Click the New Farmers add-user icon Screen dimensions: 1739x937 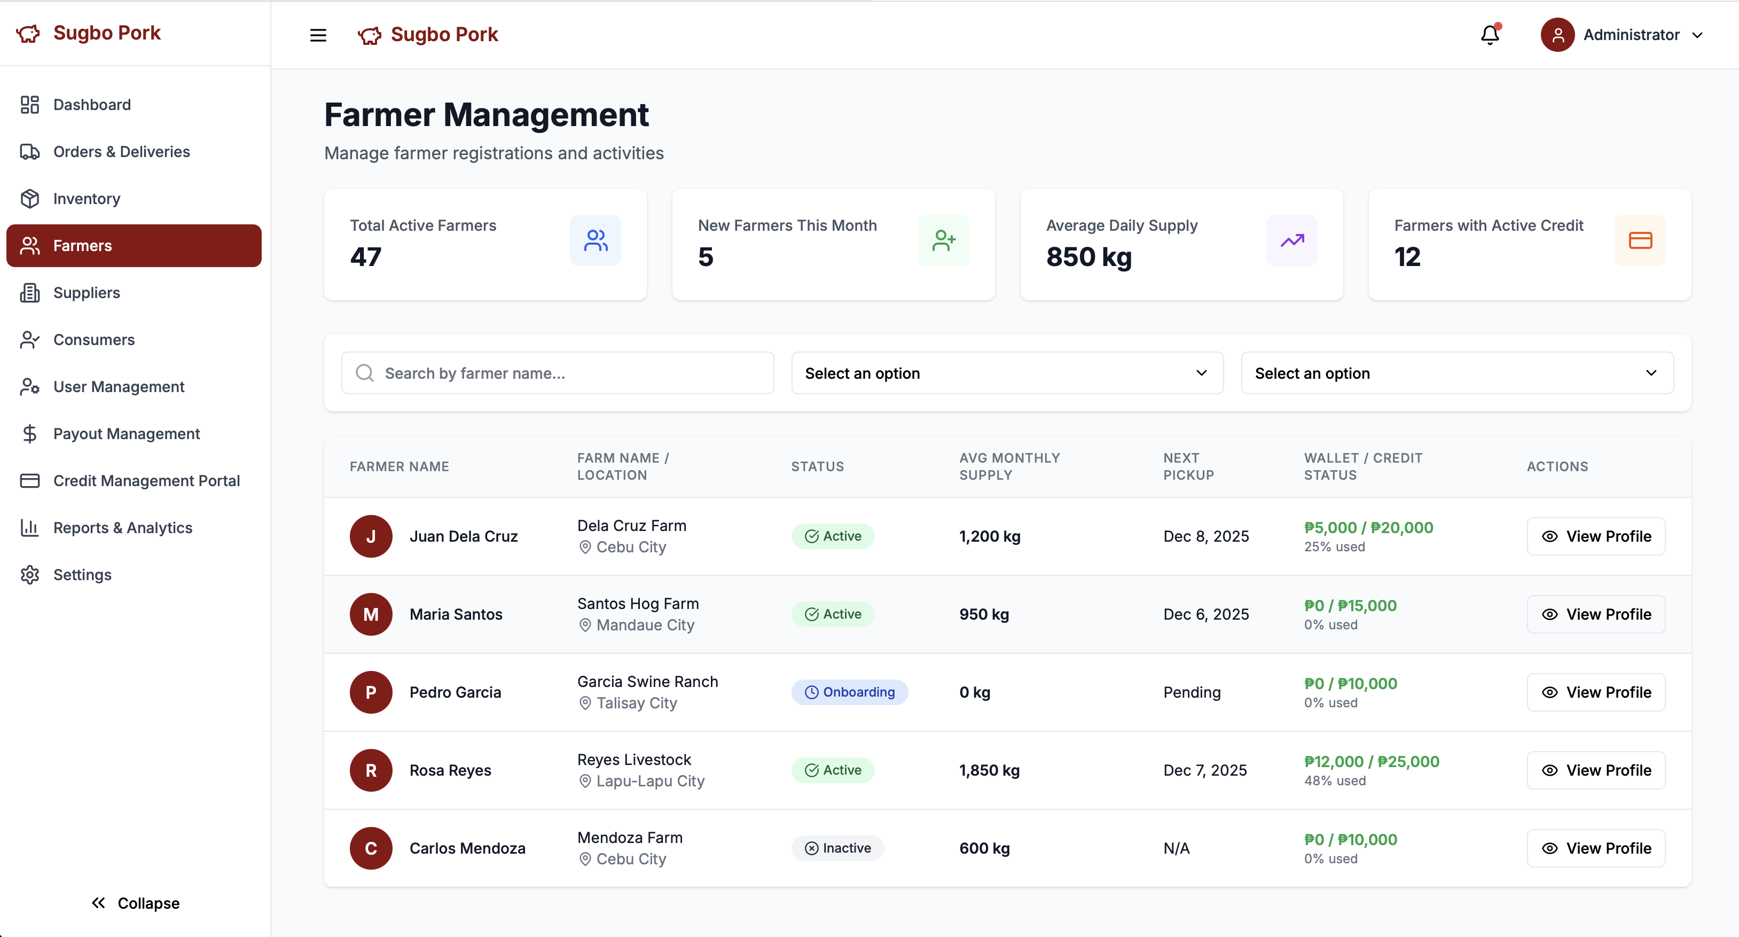943,240
